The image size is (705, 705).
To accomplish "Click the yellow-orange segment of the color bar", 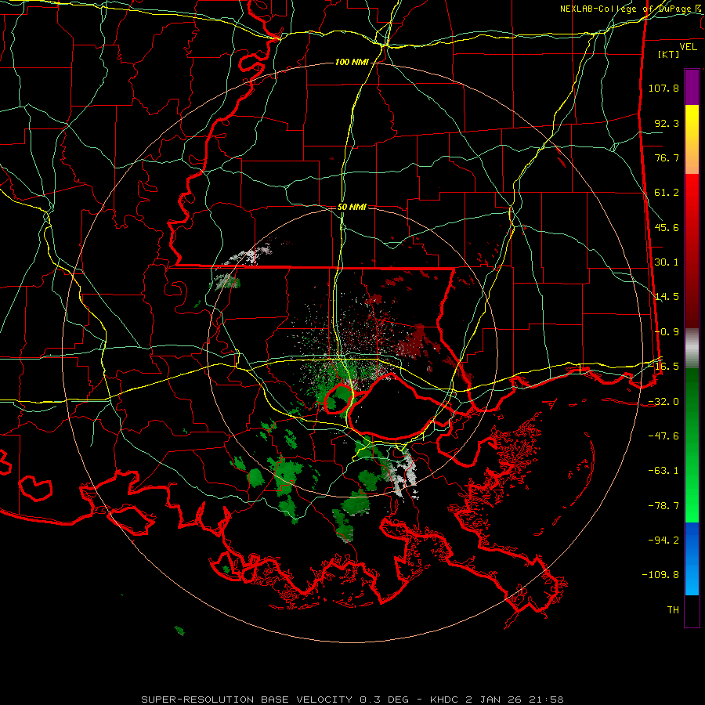I will click(x=692, y=139).
